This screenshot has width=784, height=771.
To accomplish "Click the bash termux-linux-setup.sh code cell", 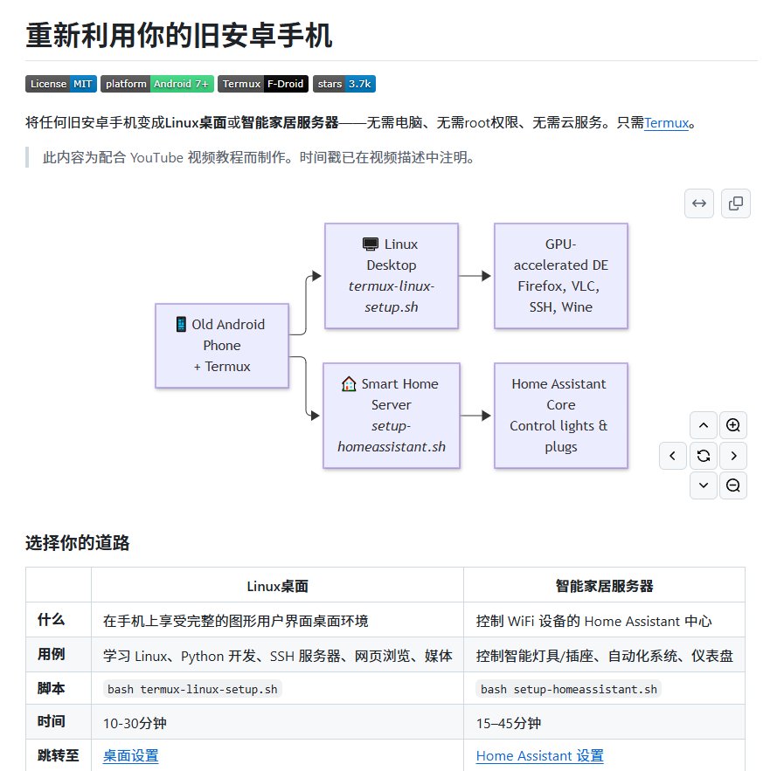I will pyautogui.click(x=192, y=689).
